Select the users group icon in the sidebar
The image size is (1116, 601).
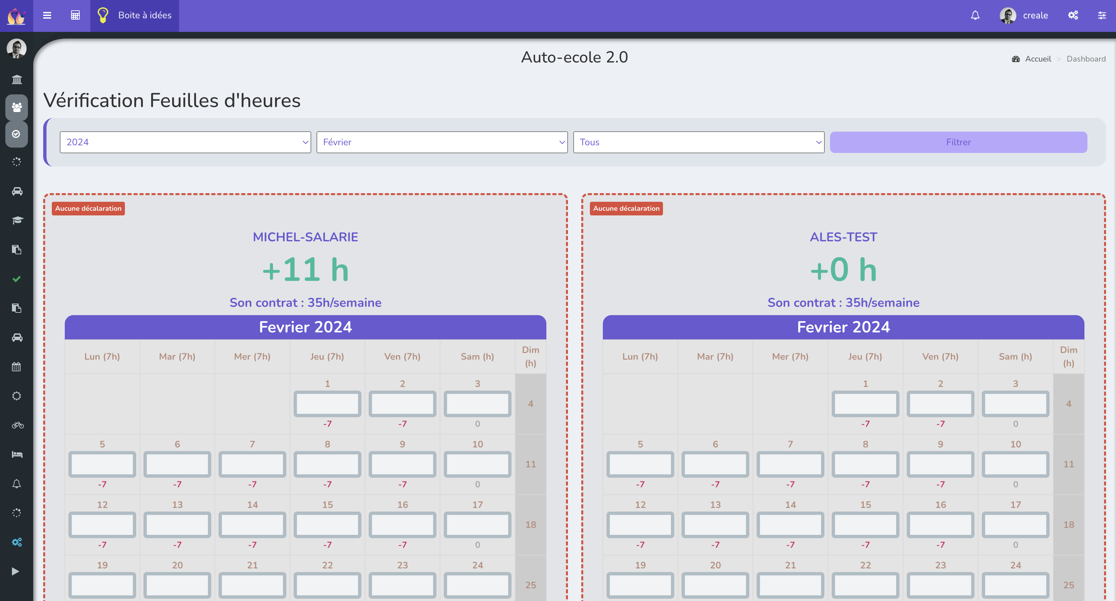click(17, 107)
